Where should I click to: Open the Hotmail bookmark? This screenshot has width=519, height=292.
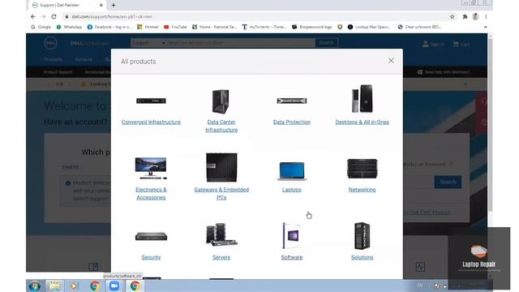[148, 27]
